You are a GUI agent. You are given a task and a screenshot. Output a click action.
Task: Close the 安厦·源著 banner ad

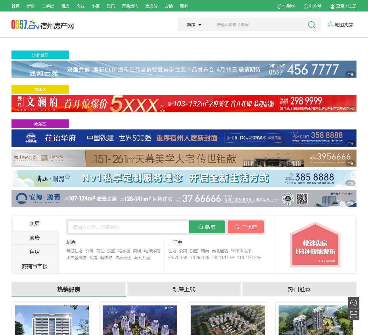pos(353,194)
